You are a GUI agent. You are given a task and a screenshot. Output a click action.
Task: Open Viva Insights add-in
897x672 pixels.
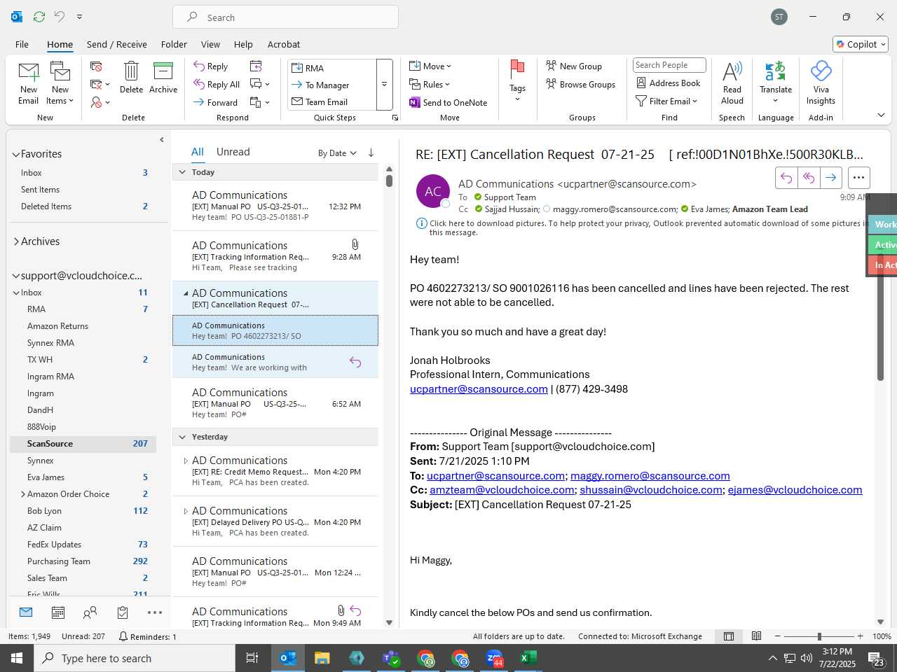coord(821,83)
